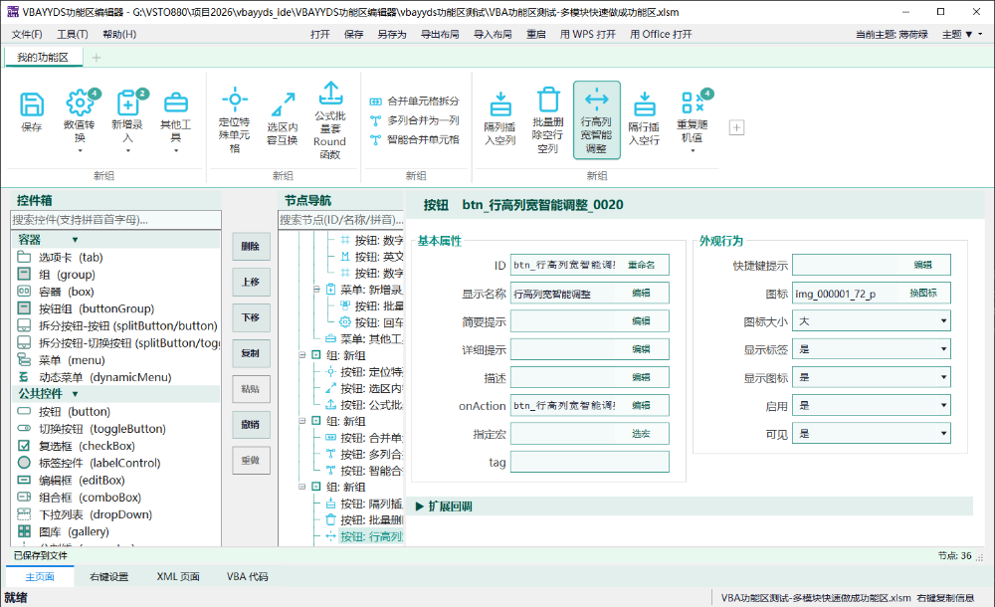Viewport: 995px width, 607px height.
Task: Click the 公式批量套Round函数 icon
Action: pyautogui.click(x=330, y=94)
